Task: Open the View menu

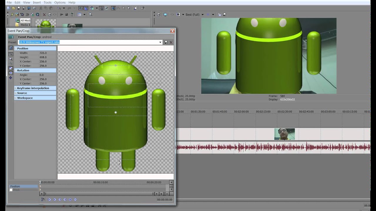Action: (27, 3)
